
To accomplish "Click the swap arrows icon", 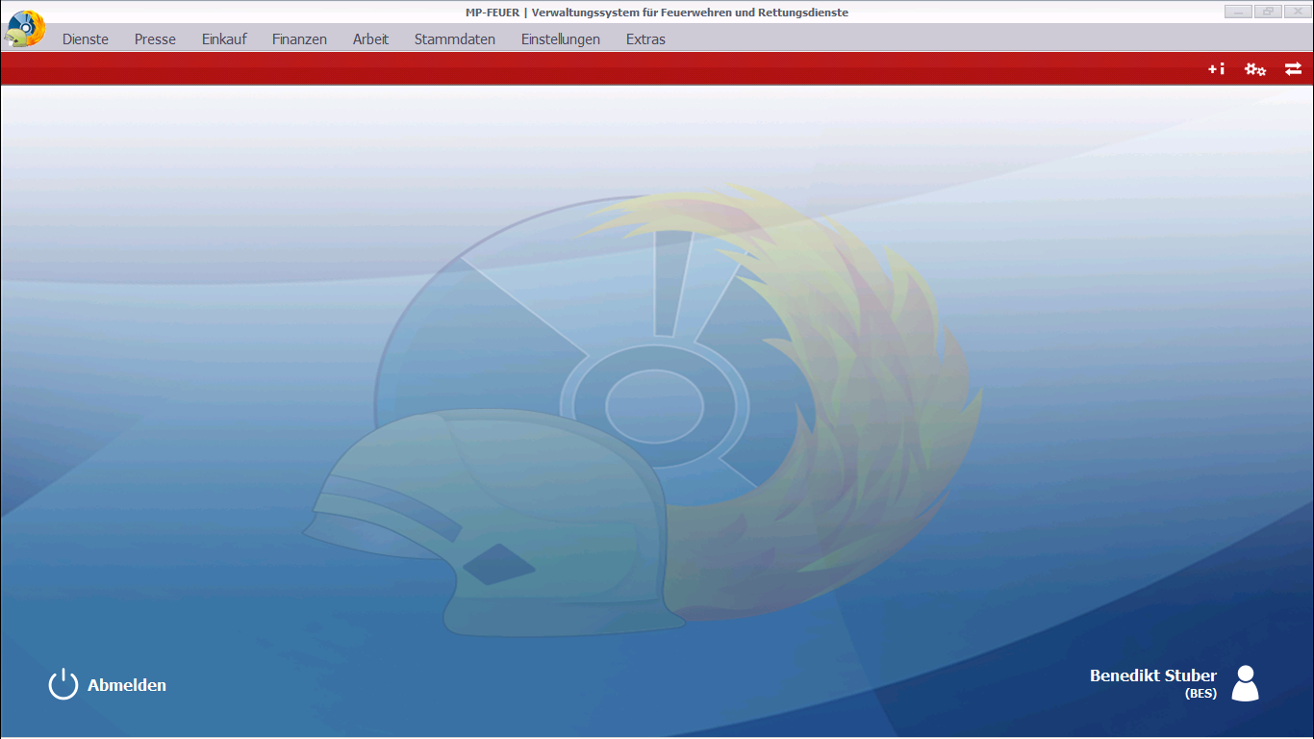I will point(1293,68).
